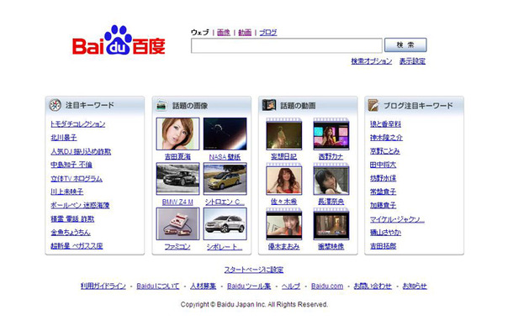Switch to the 画像 search tab
The height and width of the screenshot is (336, 513).
coord(224,33)
